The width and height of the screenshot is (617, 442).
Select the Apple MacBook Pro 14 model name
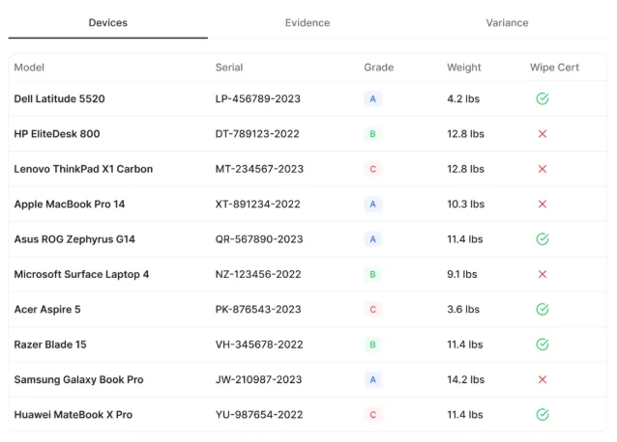(70, 205)
